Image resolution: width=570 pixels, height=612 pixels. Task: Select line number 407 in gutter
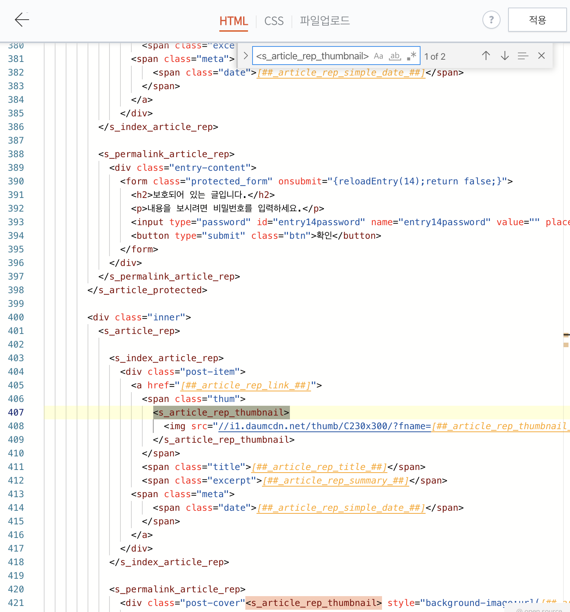(x=16, y=413)
